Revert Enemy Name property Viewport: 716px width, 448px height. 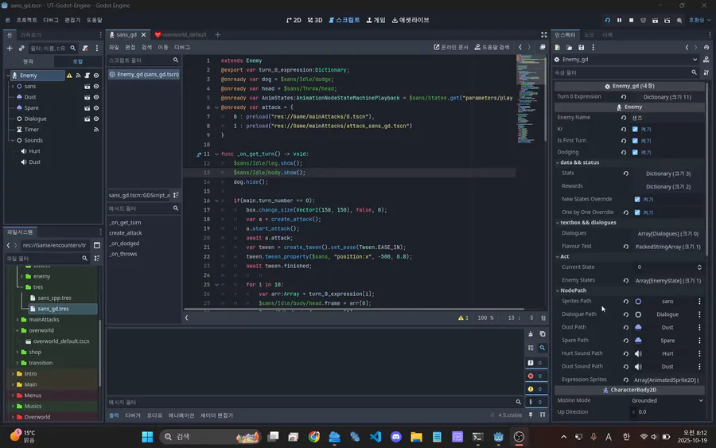[624, 118]
